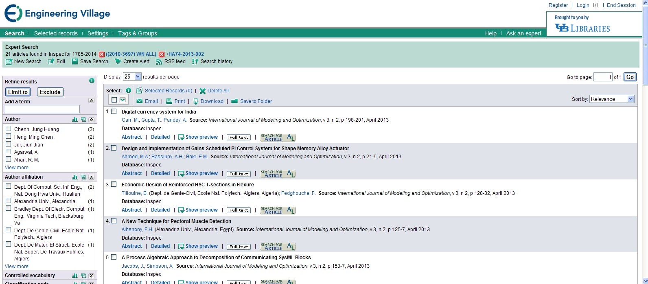Show Controlled vocabulary bar chart
Image resolution: width=648 pixels, height=284 pixels.
point(75,276)
